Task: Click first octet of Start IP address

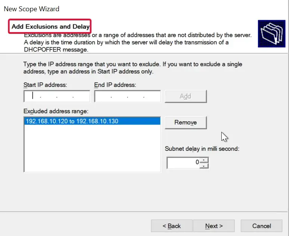Action: pos(33,96)
